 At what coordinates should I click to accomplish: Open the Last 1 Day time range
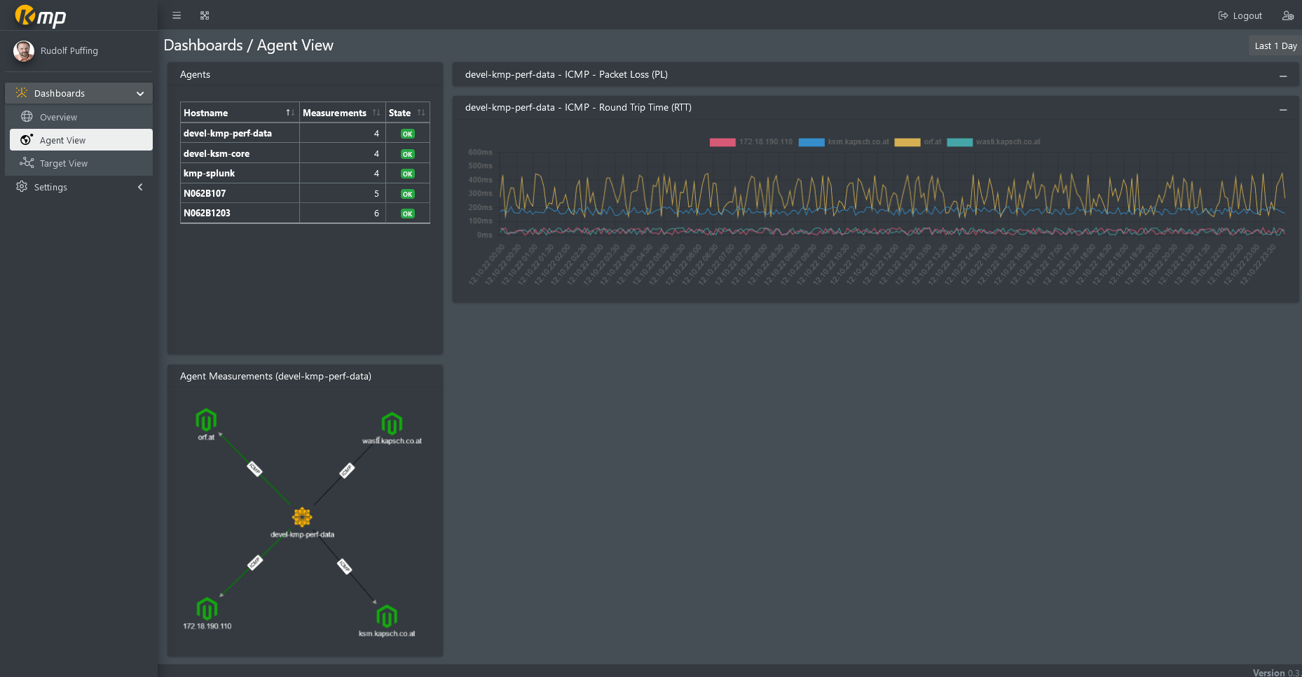1275,46
